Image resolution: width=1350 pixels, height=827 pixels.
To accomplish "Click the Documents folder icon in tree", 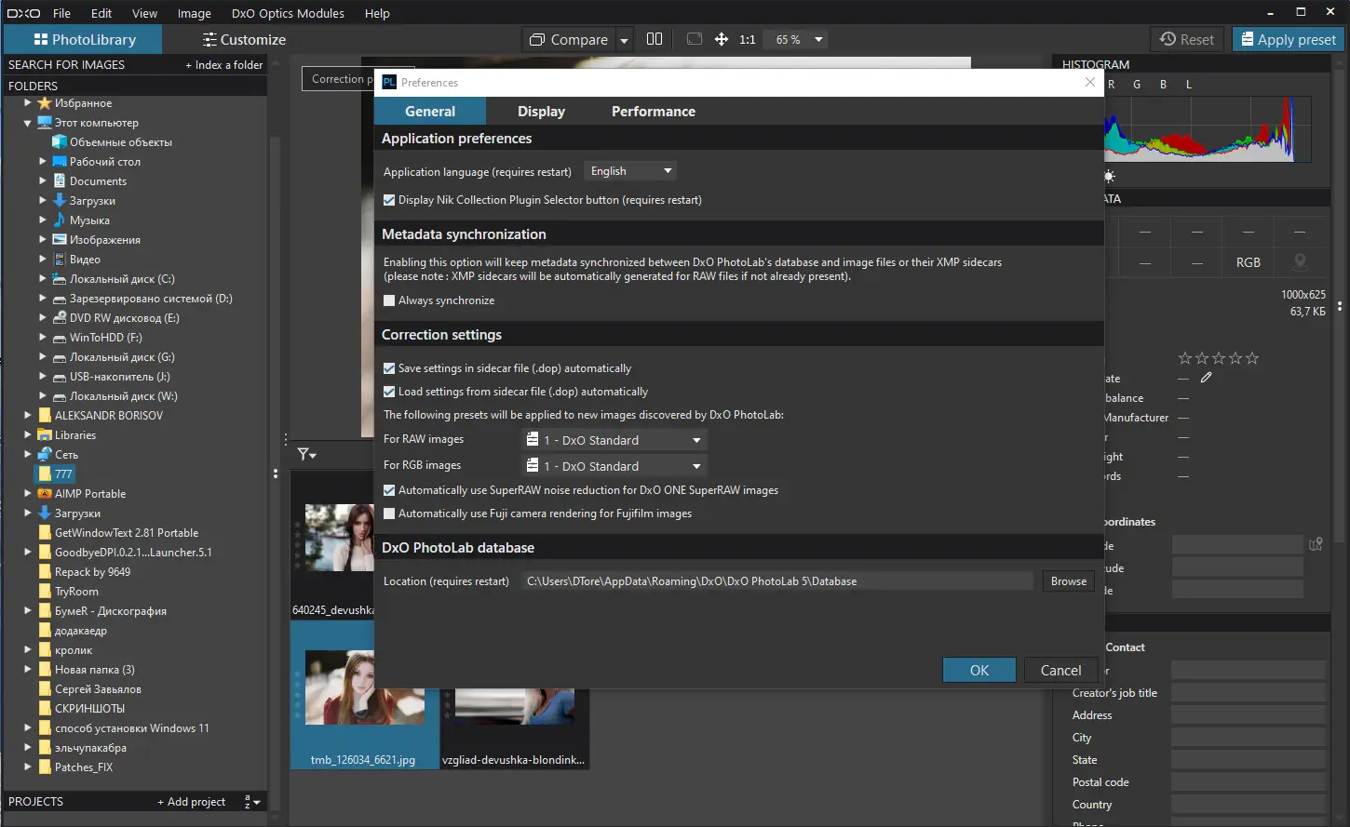I will point(60,181).
